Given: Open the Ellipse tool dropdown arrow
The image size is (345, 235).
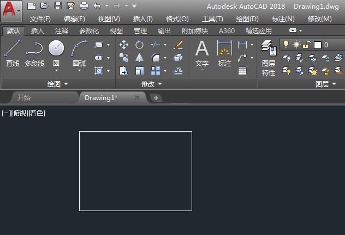Looking at the screenshot, I should coord(109,58).
